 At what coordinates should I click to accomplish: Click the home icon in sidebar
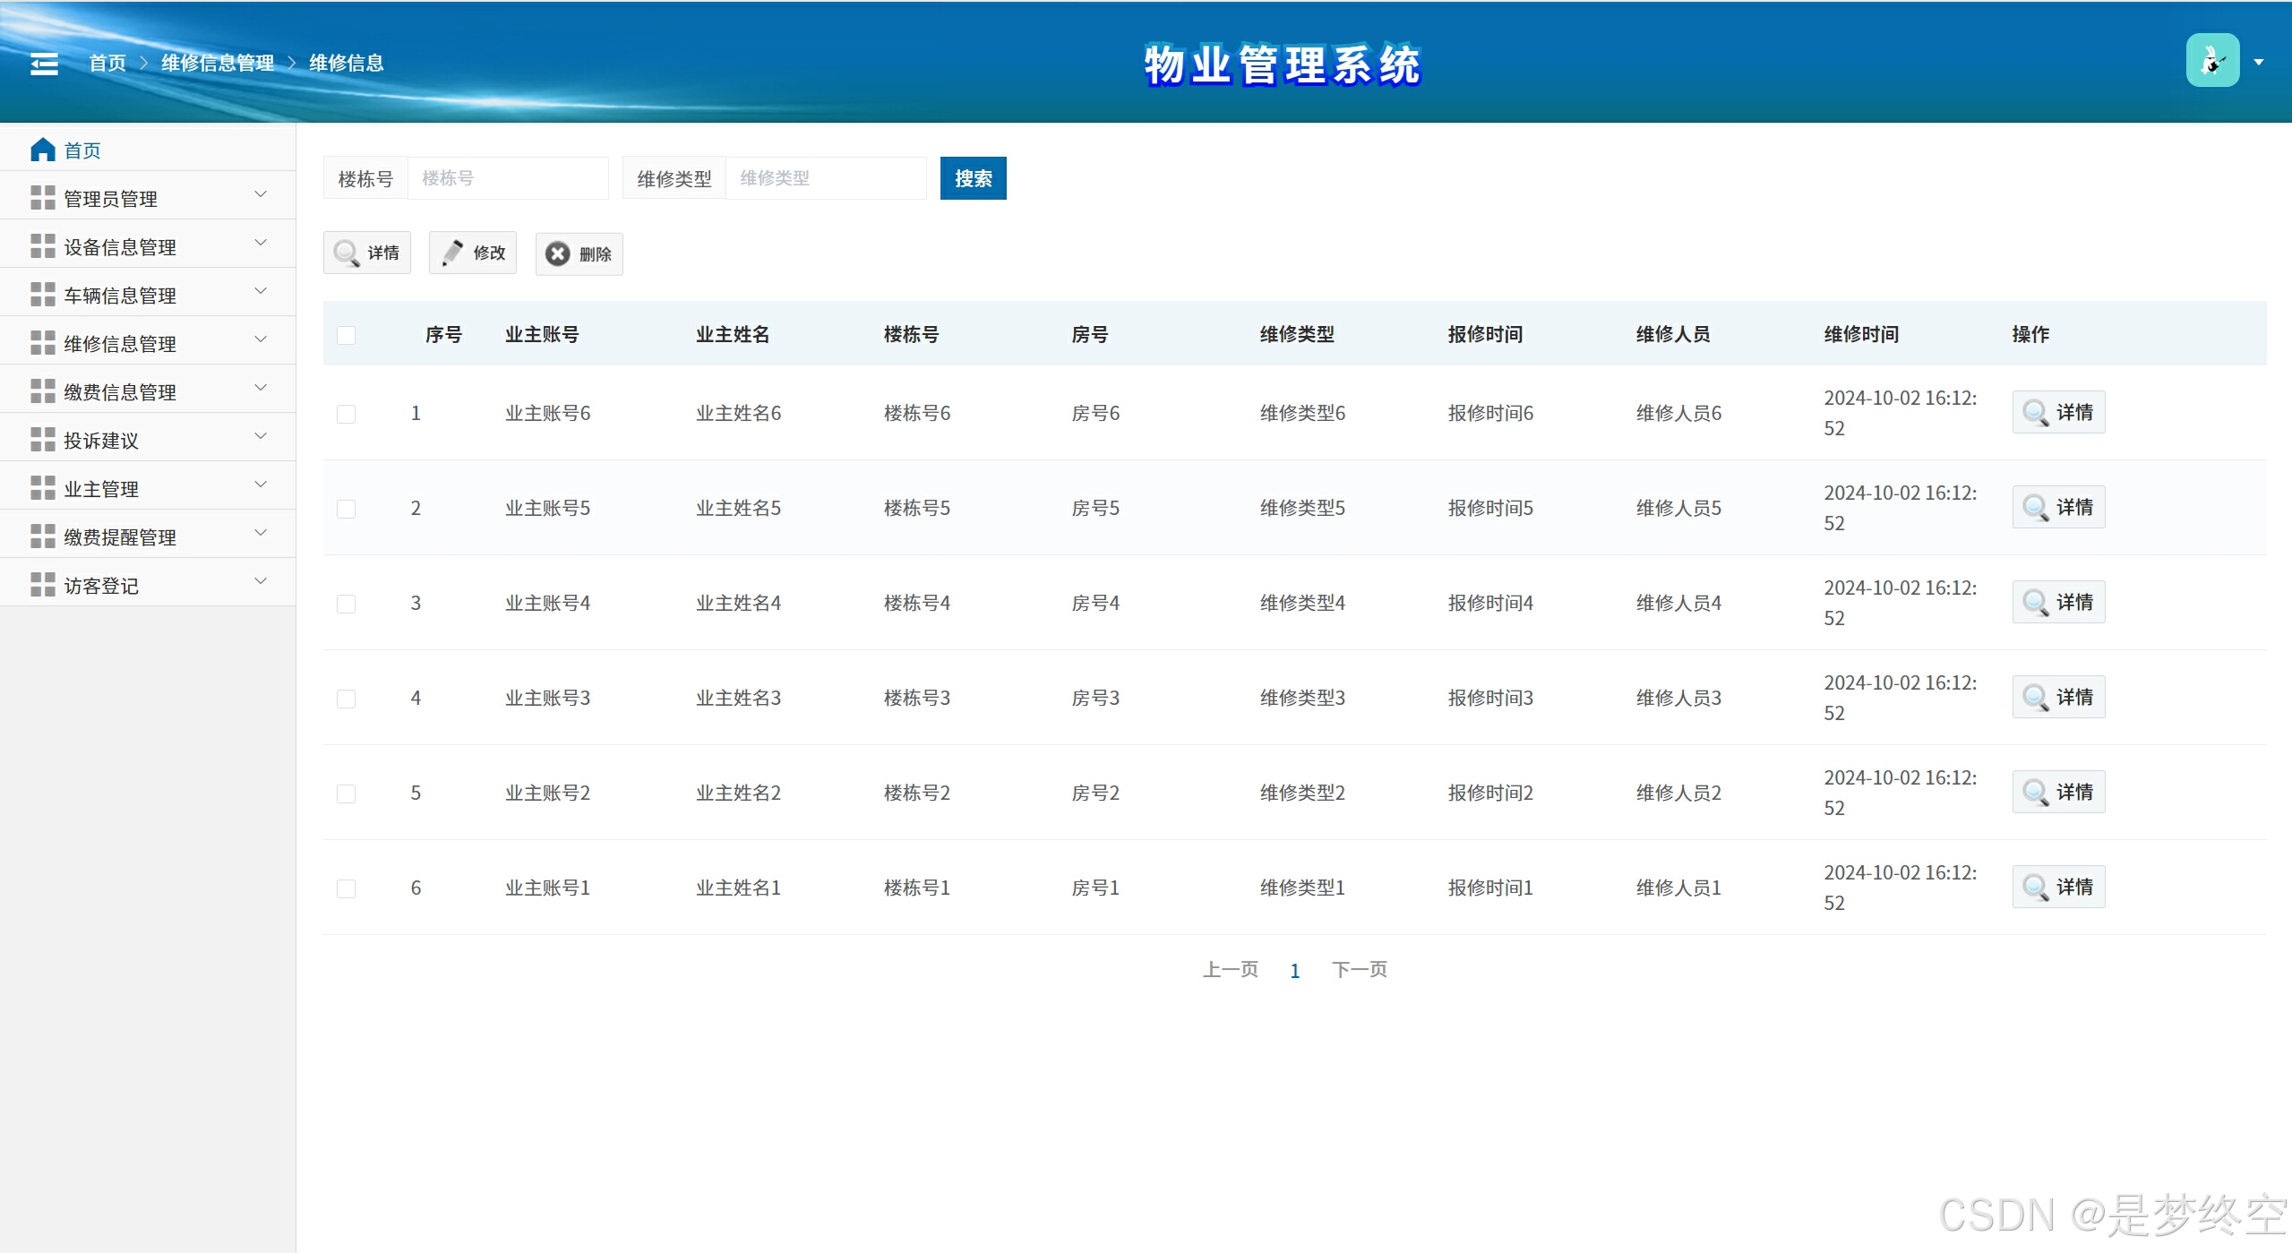pyautogui.click(x=43, y=150)
